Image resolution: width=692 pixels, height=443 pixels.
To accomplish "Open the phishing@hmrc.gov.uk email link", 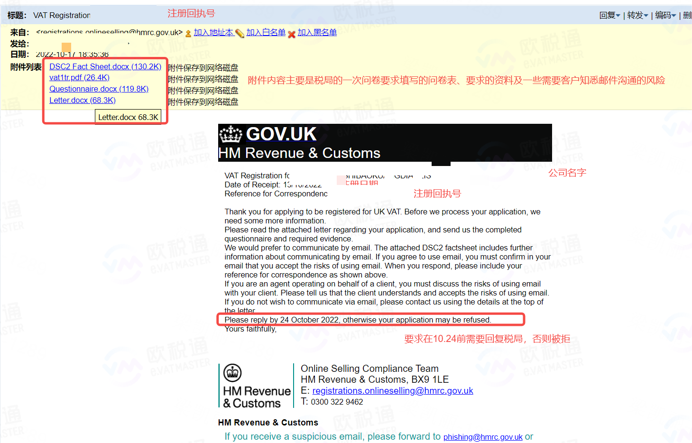I will 483,437.
